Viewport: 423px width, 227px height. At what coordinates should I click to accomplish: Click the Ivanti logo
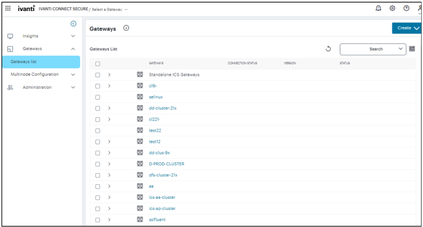click(26, 9)
